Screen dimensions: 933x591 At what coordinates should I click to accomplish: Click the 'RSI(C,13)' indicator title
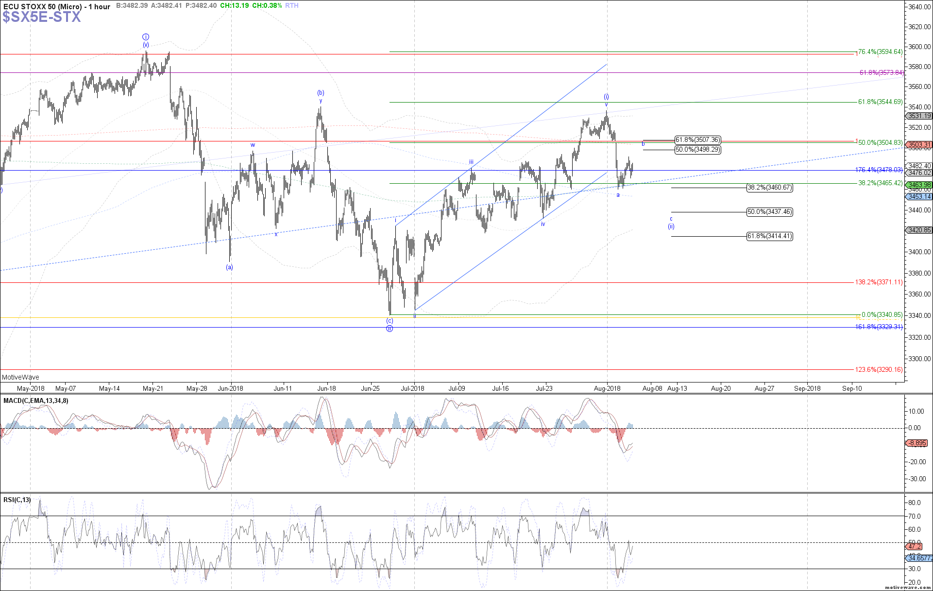coord(17,500)
